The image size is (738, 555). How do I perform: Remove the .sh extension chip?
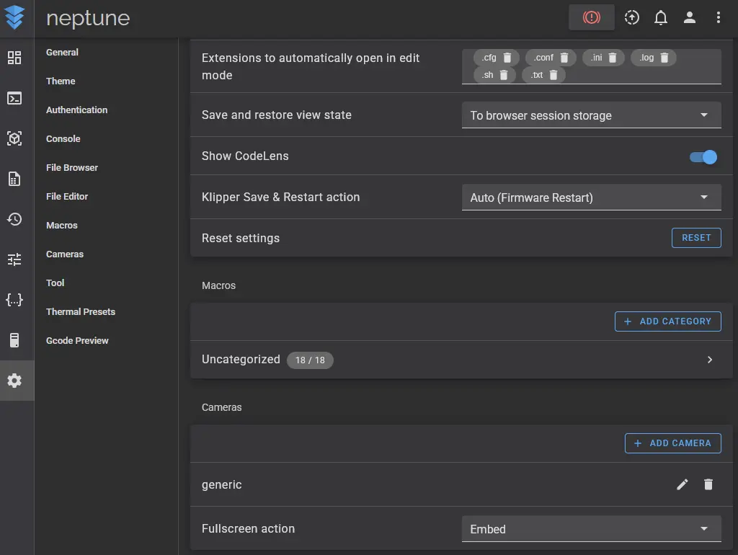pyautogui.click(x=504, y=75)
